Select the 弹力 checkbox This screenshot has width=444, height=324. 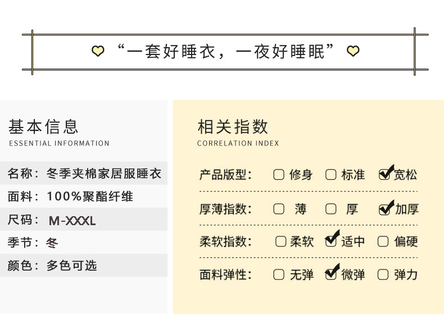click(x=383, y=275)
